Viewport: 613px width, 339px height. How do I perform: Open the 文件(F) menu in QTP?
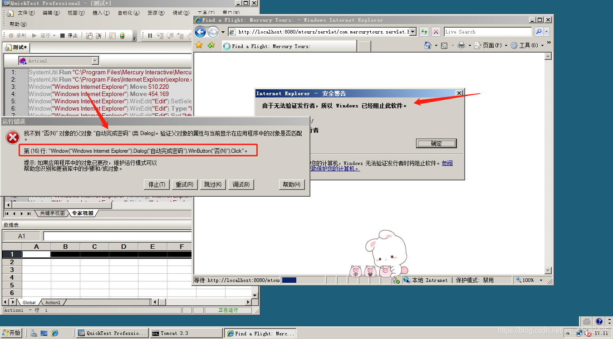pyautogui.click(x=26, y=13)
